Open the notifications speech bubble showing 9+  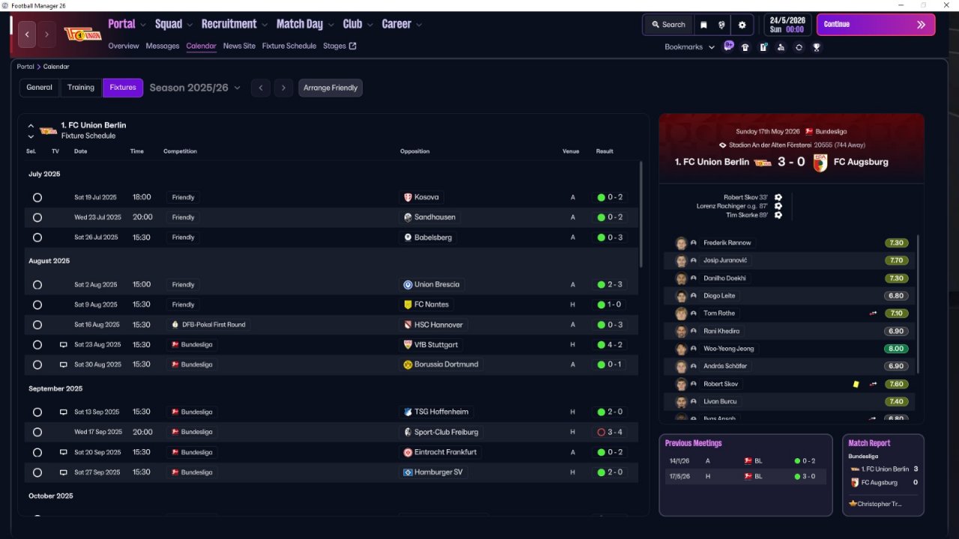[x=728, y=46]
